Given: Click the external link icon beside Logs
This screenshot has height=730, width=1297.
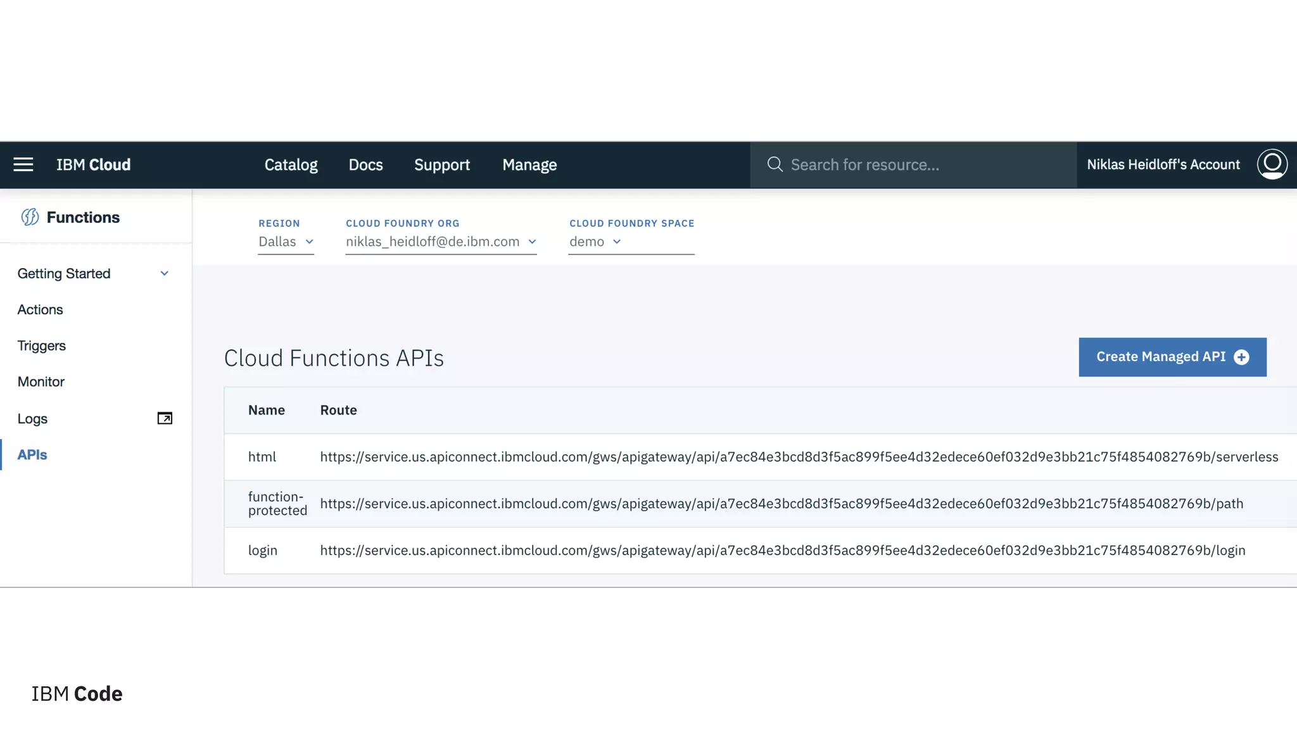Looking at the screenshot, I should pos(165,418).
